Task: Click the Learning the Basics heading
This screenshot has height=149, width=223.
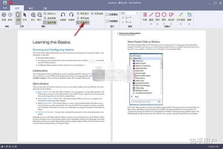Action: coord(51,42)
